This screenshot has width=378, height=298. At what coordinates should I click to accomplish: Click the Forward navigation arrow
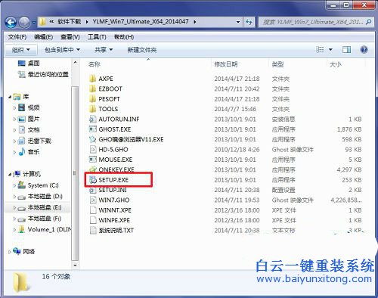[x=24, y=23]
